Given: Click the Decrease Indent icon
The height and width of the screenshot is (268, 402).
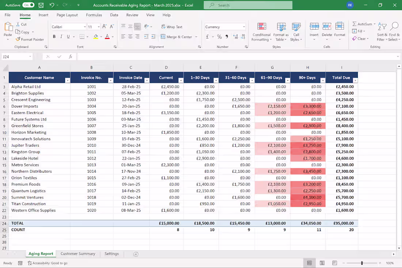Looking at the screenshot, I should pos(146,37).
